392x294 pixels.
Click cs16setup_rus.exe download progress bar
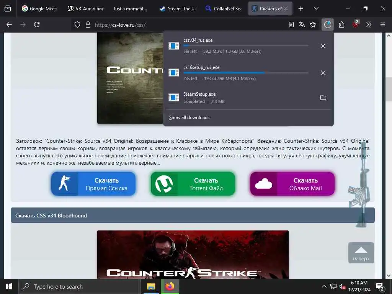[x=246, y=72]
